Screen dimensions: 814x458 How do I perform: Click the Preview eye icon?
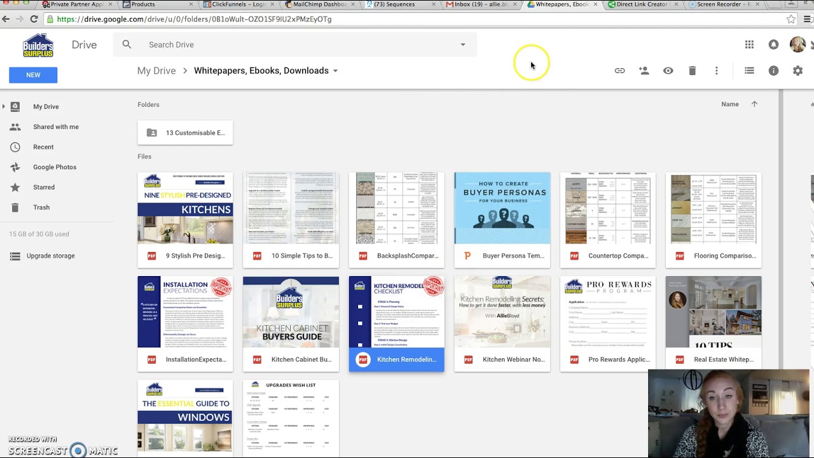668,71
